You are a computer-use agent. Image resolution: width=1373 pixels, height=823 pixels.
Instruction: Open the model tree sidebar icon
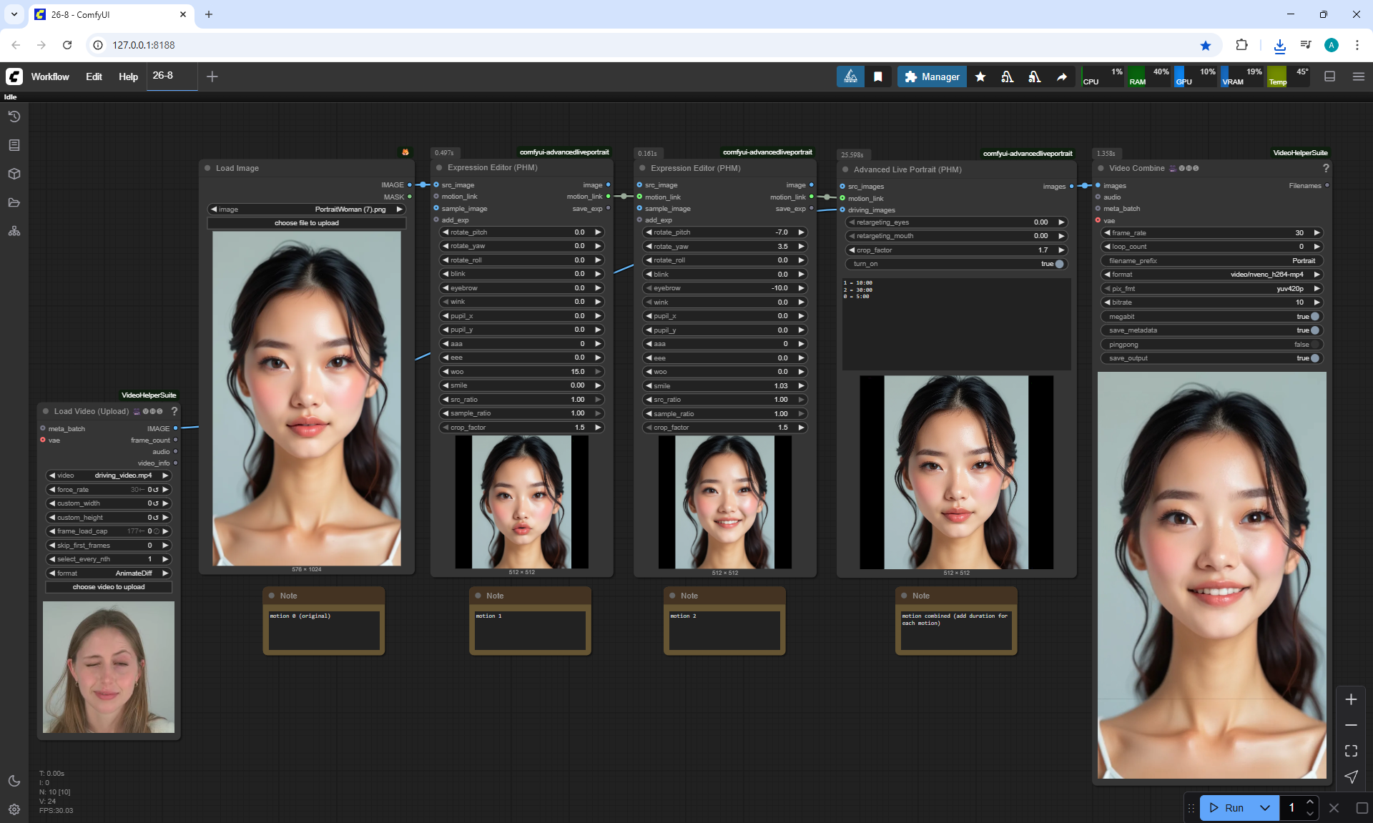tap(14, 231)
